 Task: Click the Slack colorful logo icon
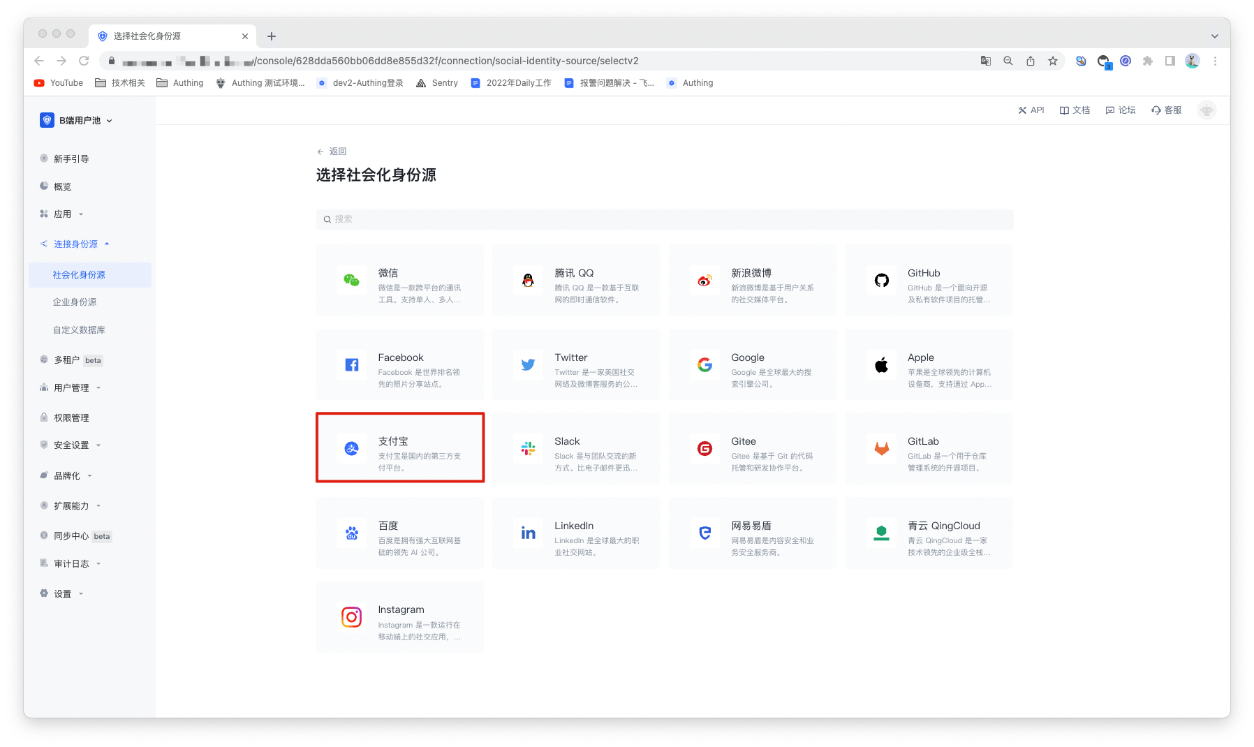528,449
